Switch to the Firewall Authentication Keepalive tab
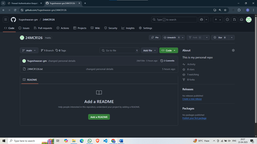 25,3
